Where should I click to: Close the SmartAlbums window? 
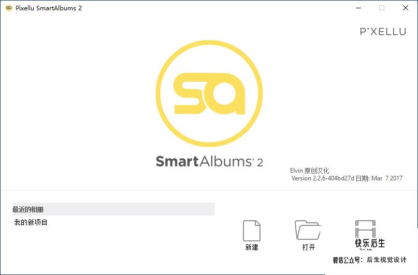[406, 8]
